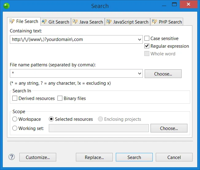Click the Git Search tab icon
This screenshot has width=200, height=170.
tap(44, 22)
